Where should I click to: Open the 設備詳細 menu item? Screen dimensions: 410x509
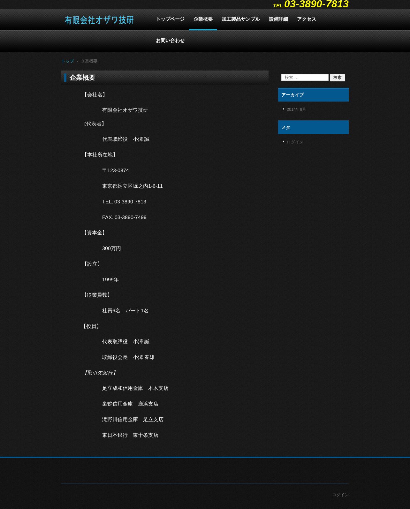pos(278,19)
